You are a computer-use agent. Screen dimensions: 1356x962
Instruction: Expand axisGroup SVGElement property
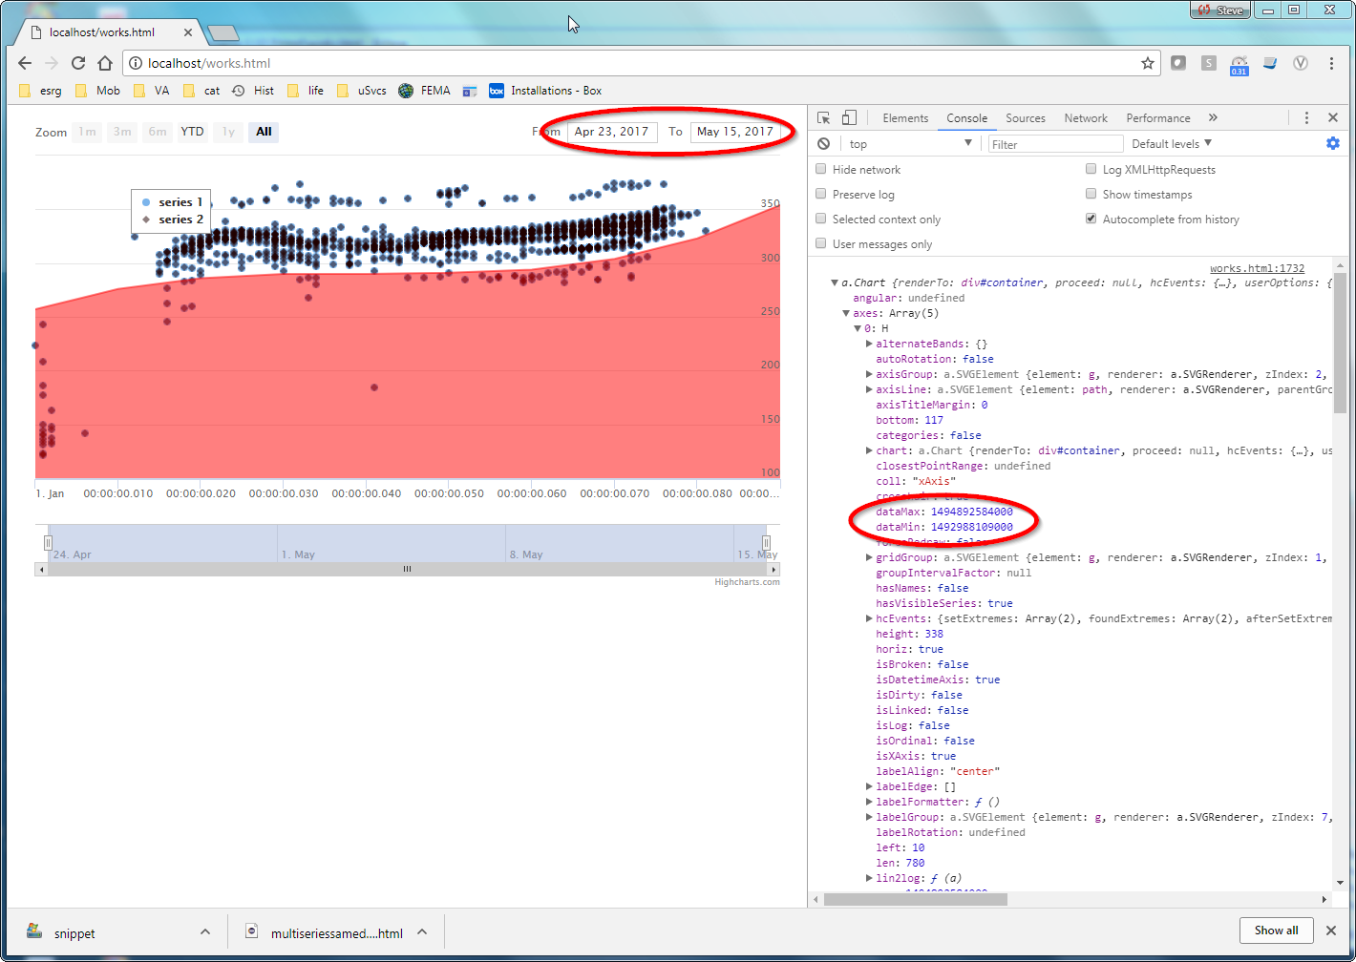point(869,374)
